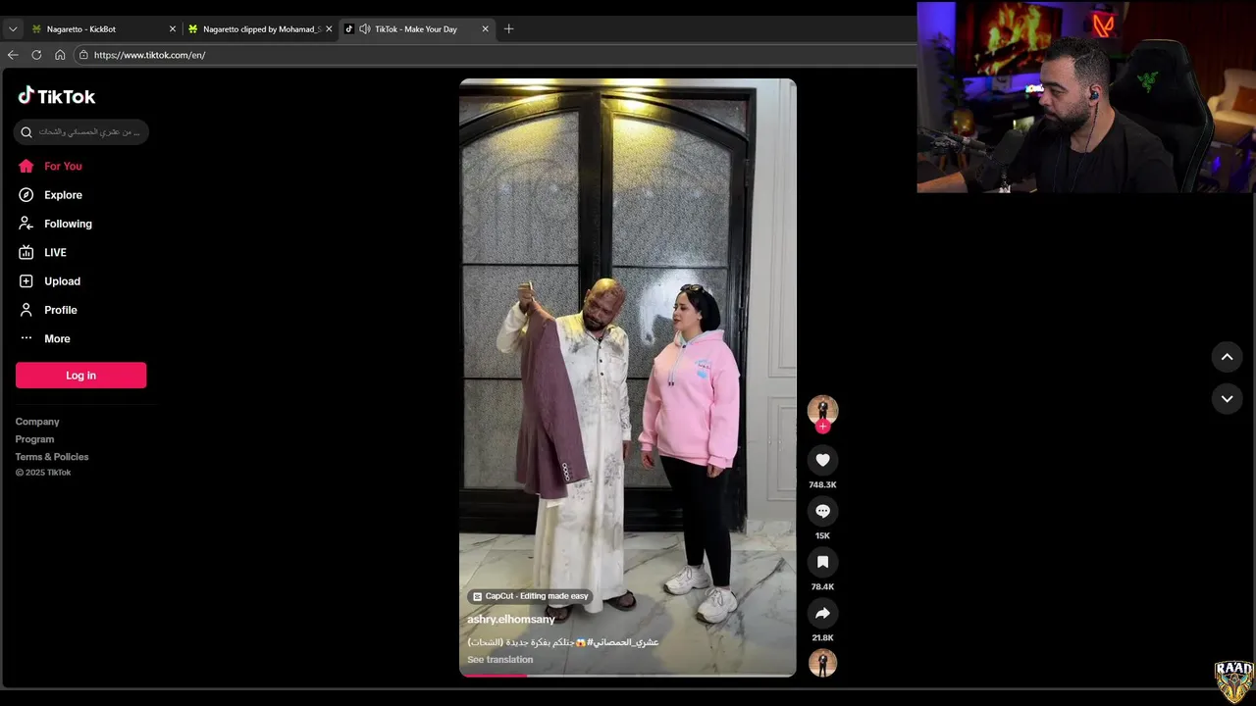Open a new browser tab
This screenshot has height=706, width=1256.
pyautogui.click(x=508, y=29)
